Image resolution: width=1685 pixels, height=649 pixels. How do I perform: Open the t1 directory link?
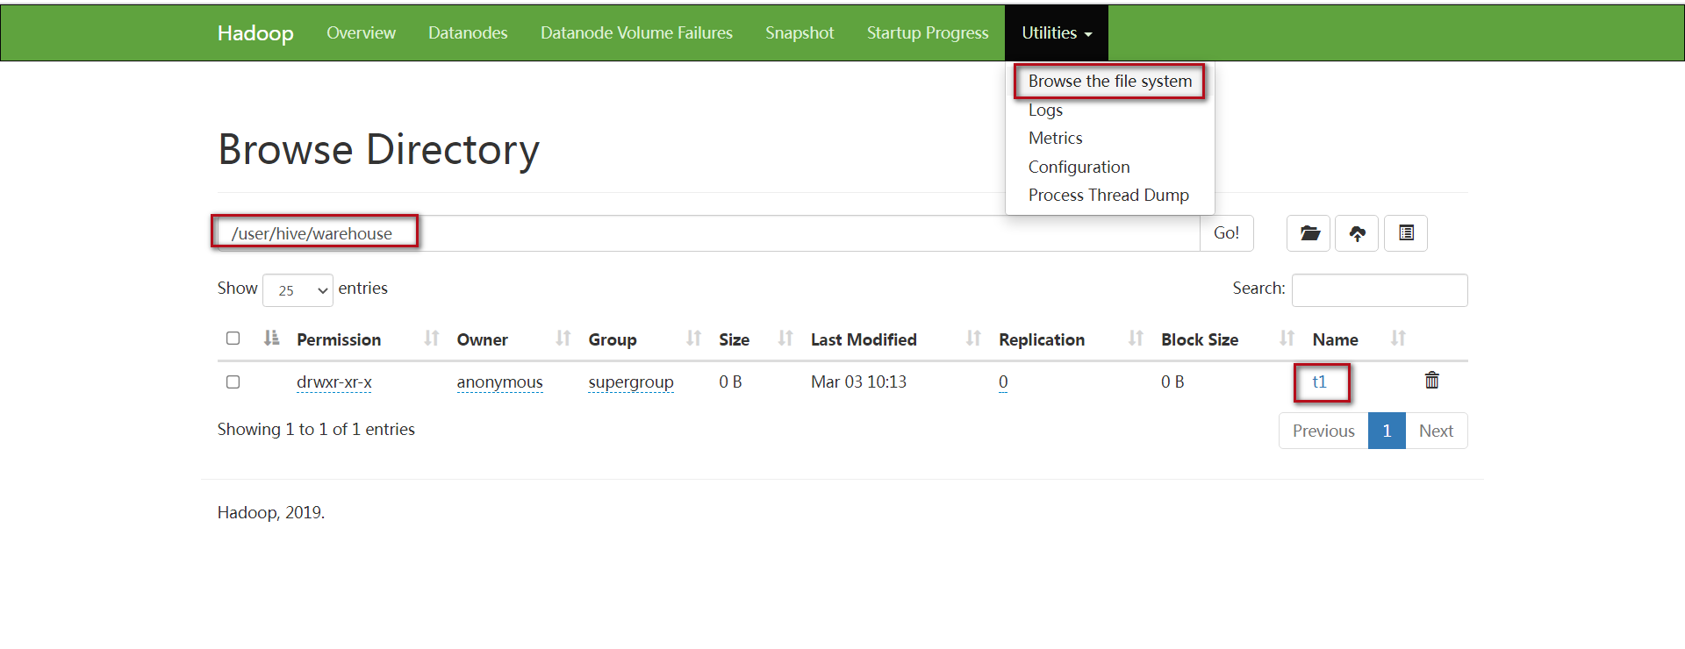pyautogui.click(x=1319, y=382)
